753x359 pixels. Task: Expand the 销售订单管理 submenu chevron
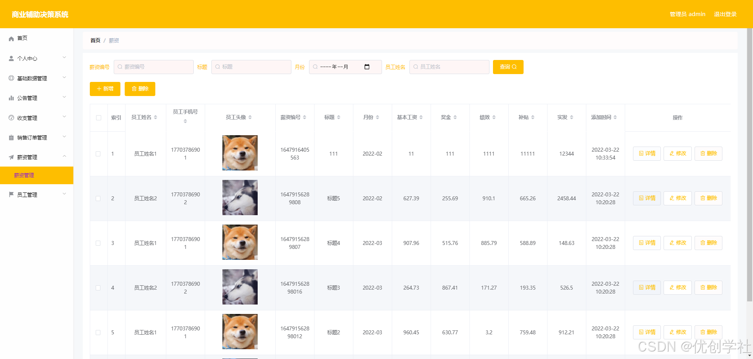pyautogui.click(x=64, y=137)
